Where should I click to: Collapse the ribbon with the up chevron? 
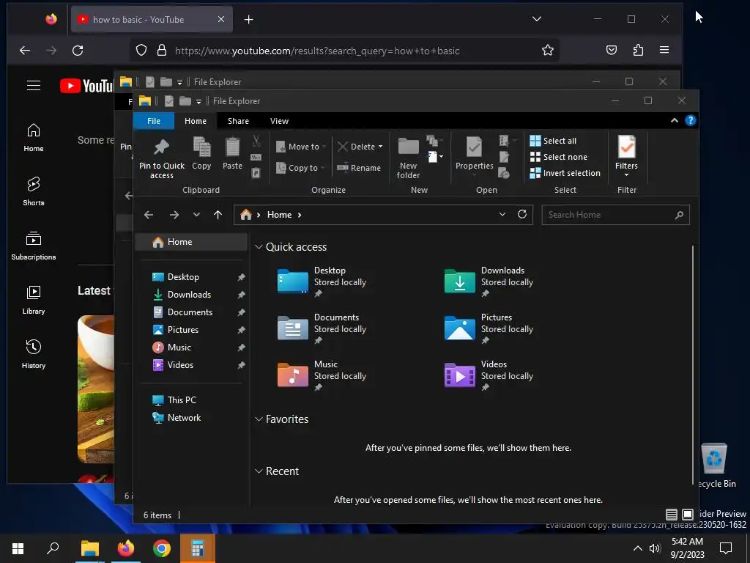pos(675,121)
